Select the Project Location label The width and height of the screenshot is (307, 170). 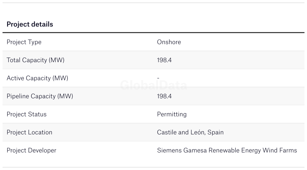[x=29, y=132]
